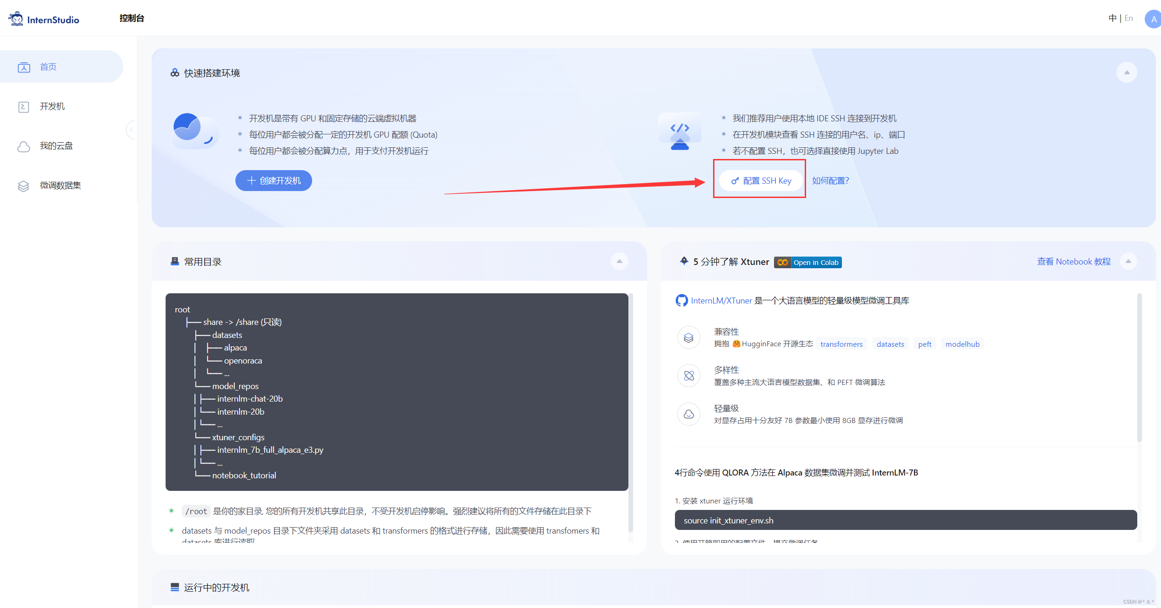The image size is (1161, 608).
Task: Click the 创建开发机 button
Action: 274,180
